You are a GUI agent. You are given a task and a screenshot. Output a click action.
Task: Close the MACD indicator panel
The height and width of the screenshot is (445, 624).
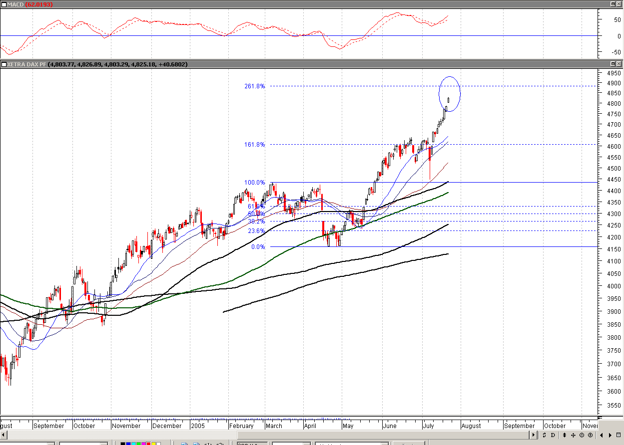click(x=620, y=4)
